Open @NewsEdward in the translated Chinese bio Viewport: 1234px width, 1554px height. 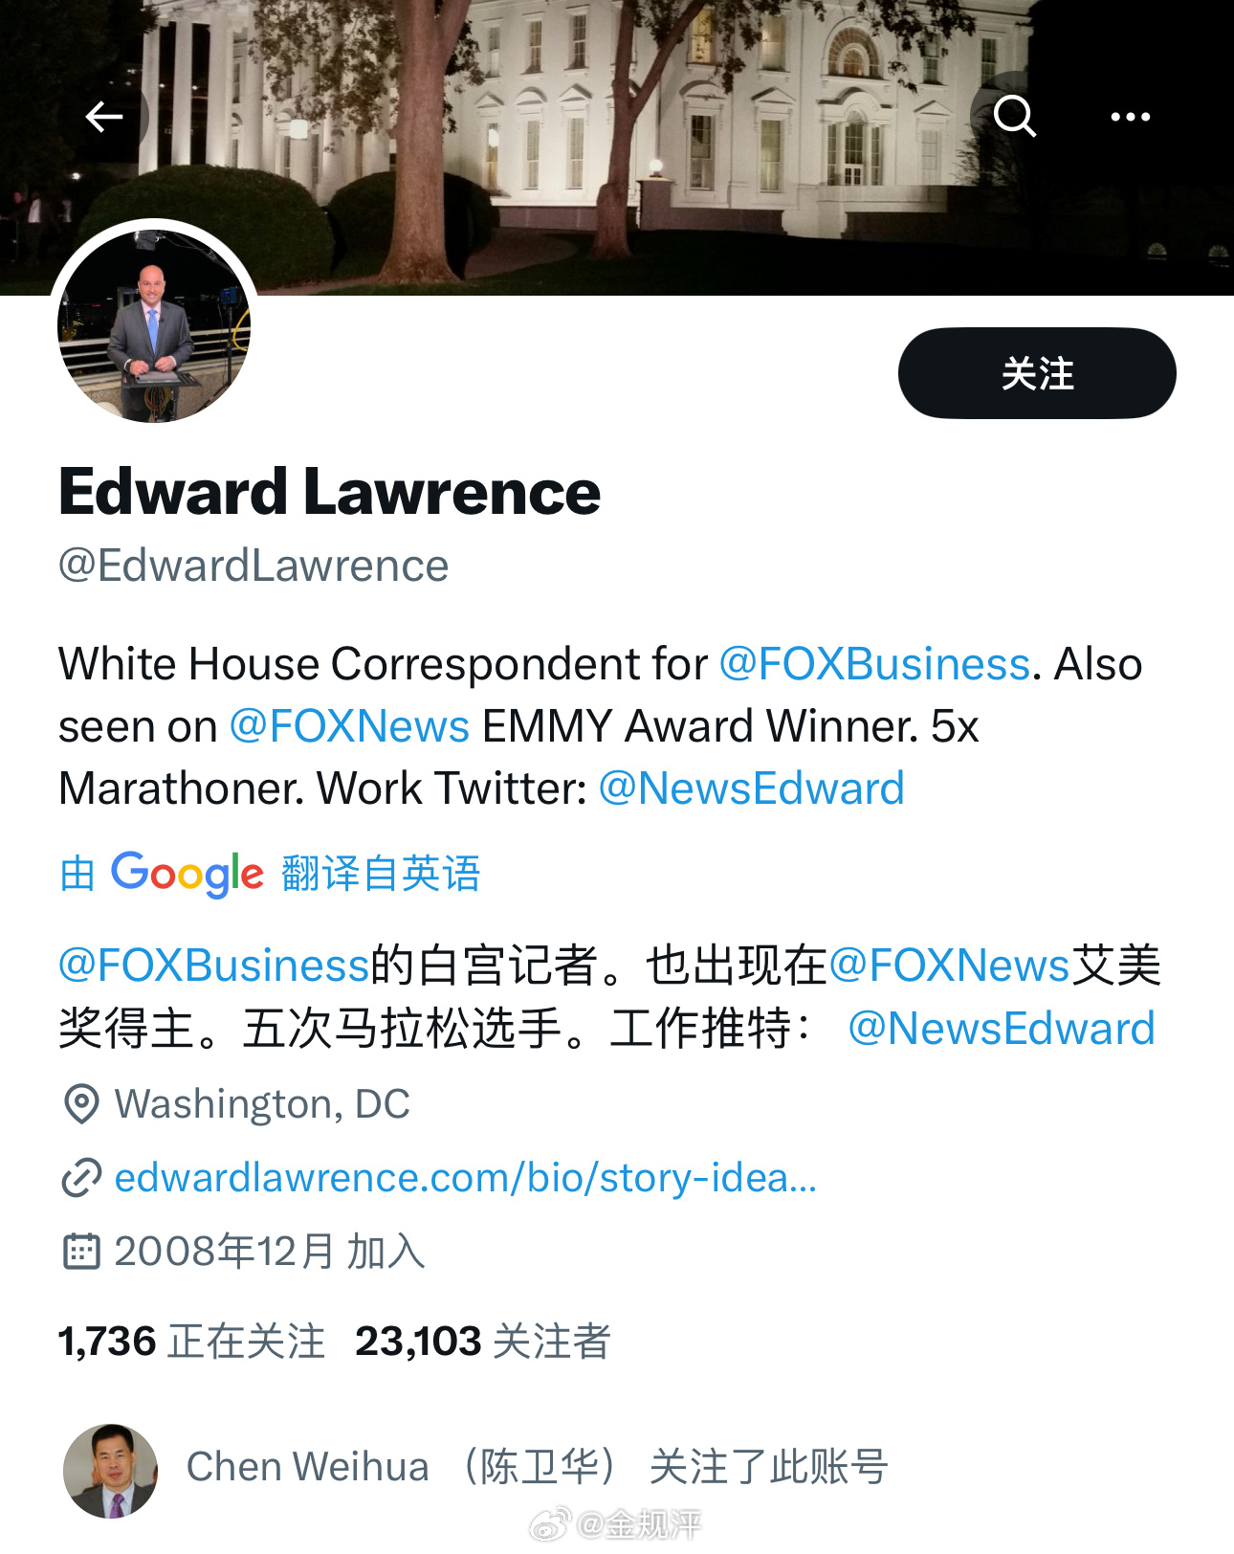pyautogui.click(x=1002, y=1029)
